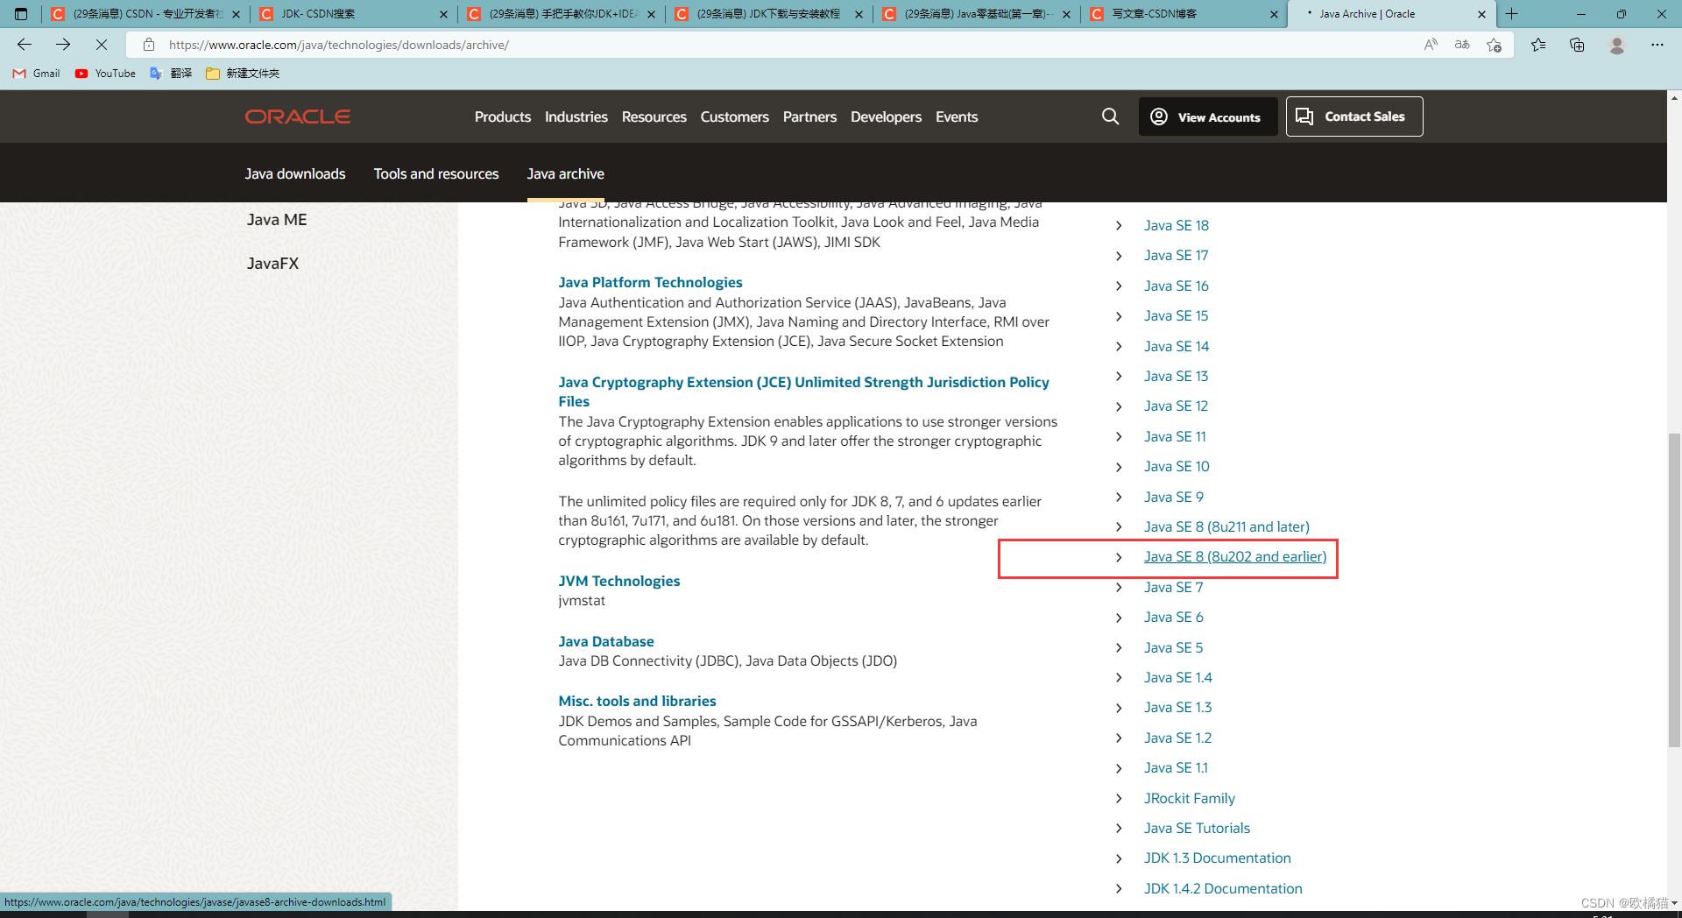Click the Oracle logo

298,117
